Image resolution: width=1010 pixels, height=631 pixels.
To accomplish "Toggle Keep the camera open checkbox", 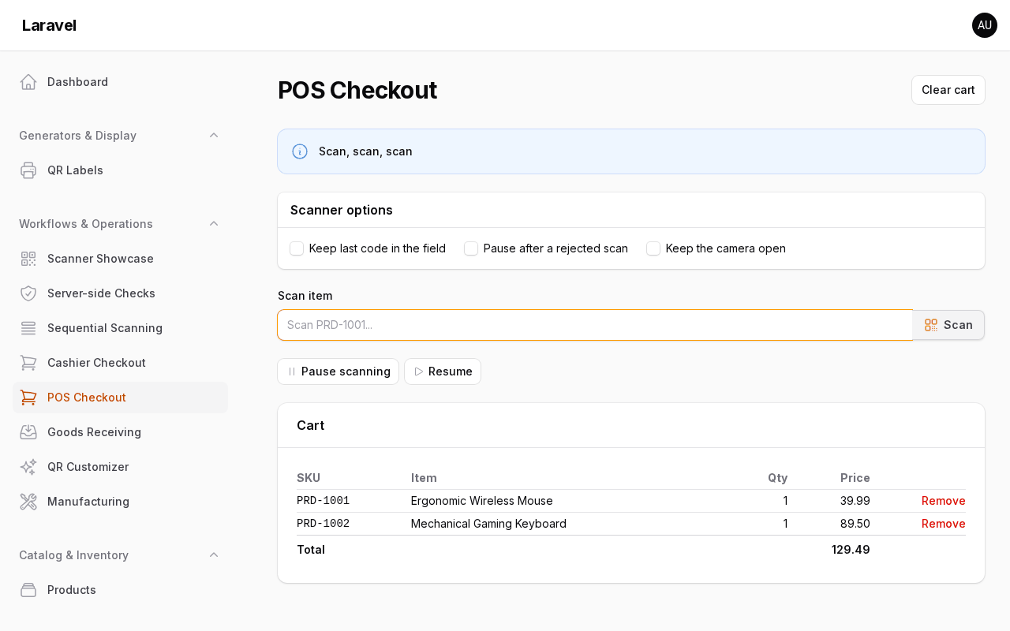I will point(653,248).
